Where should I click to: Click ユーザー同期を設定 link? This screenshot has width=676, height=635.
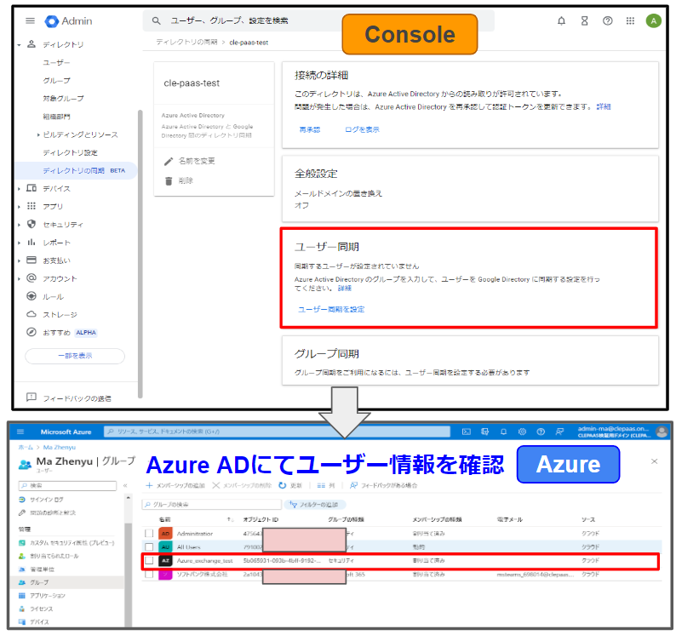pos(331,309)
